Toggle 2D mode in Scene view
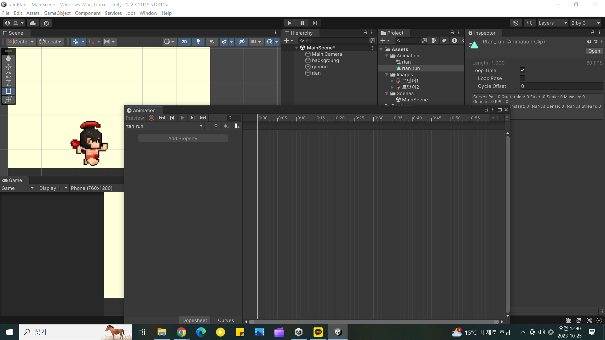Image resolution: width=605 pixels, height=340 pixels. [184, 42]
